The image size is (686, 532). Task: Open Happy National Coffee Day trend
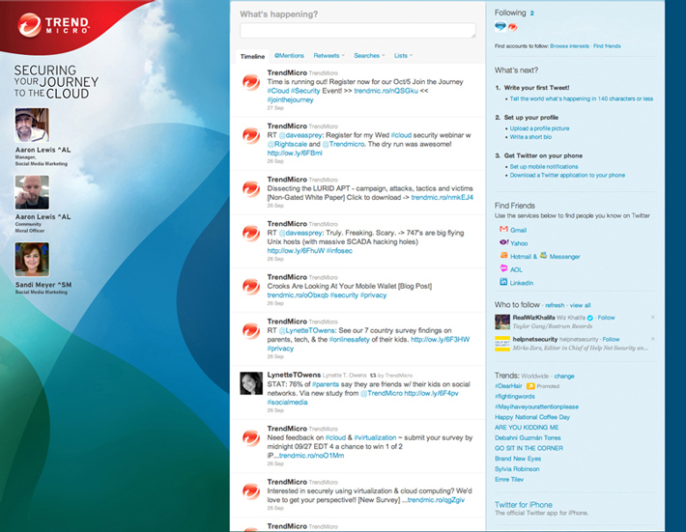point(532,417)
